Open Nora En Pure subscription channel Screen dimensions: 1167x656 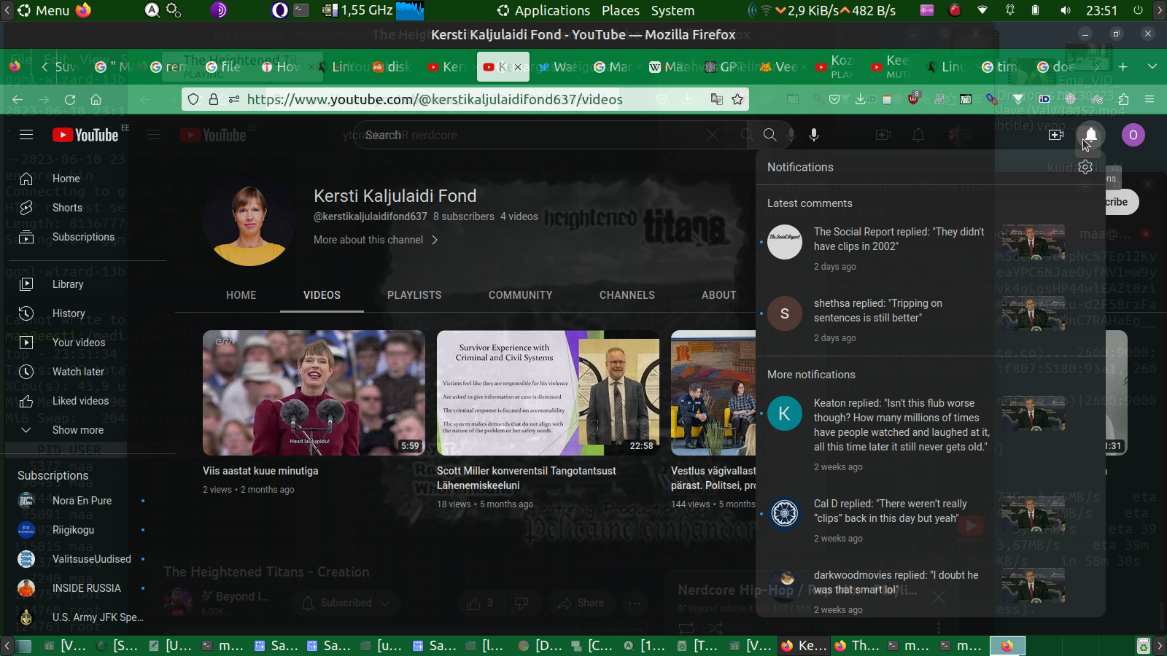click(x=82, y=501)
